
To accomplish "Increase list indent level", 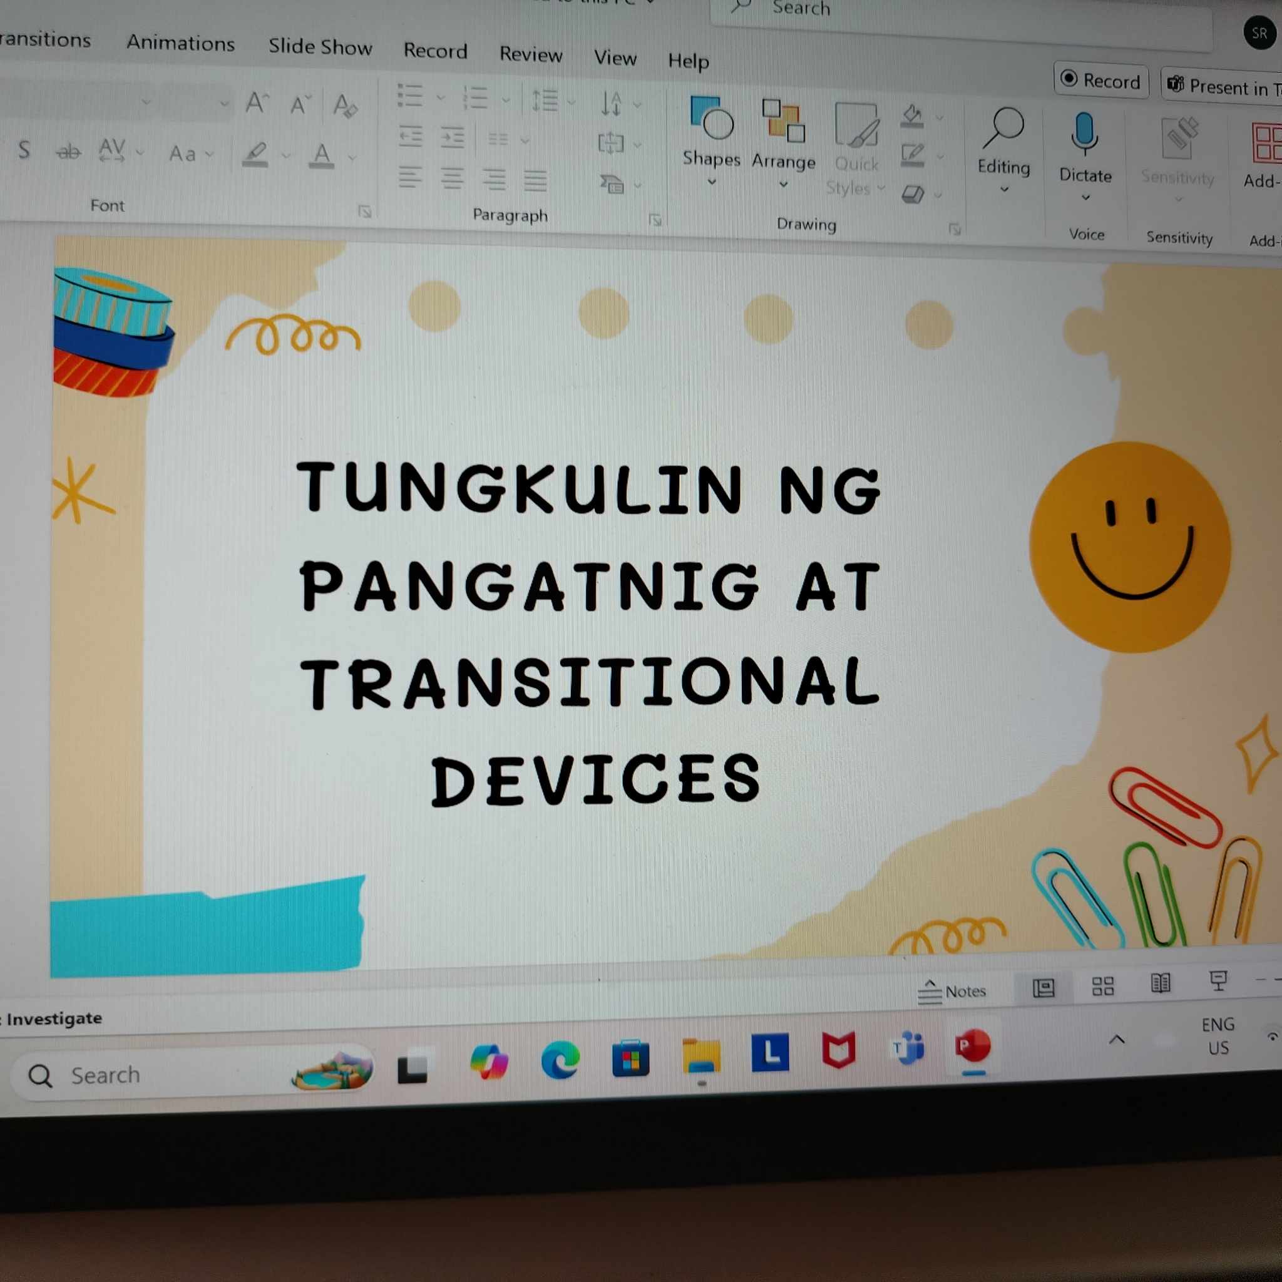I will point(453,138).
